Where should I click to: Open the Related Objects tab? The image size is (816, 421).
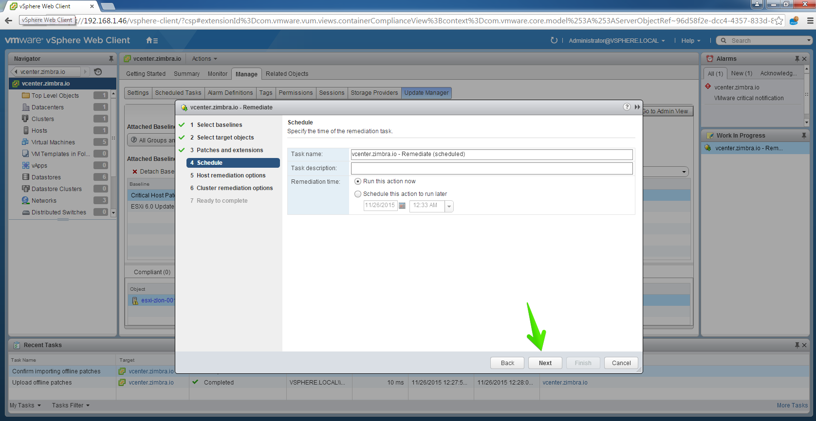tap(287, 74)
